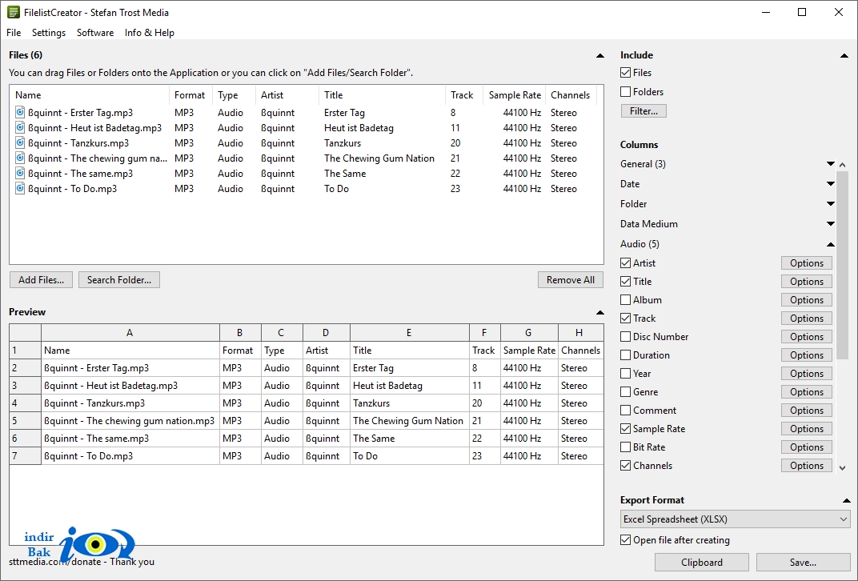This screenshot has height=581, width=858.
Task: Open the Software menu
Action: coord(95,32)
